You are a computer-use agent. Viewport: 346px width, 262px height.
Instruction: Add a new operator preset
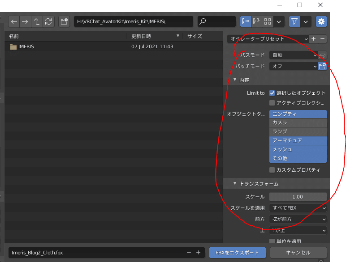pyautogui.click(x=313, y=39)
